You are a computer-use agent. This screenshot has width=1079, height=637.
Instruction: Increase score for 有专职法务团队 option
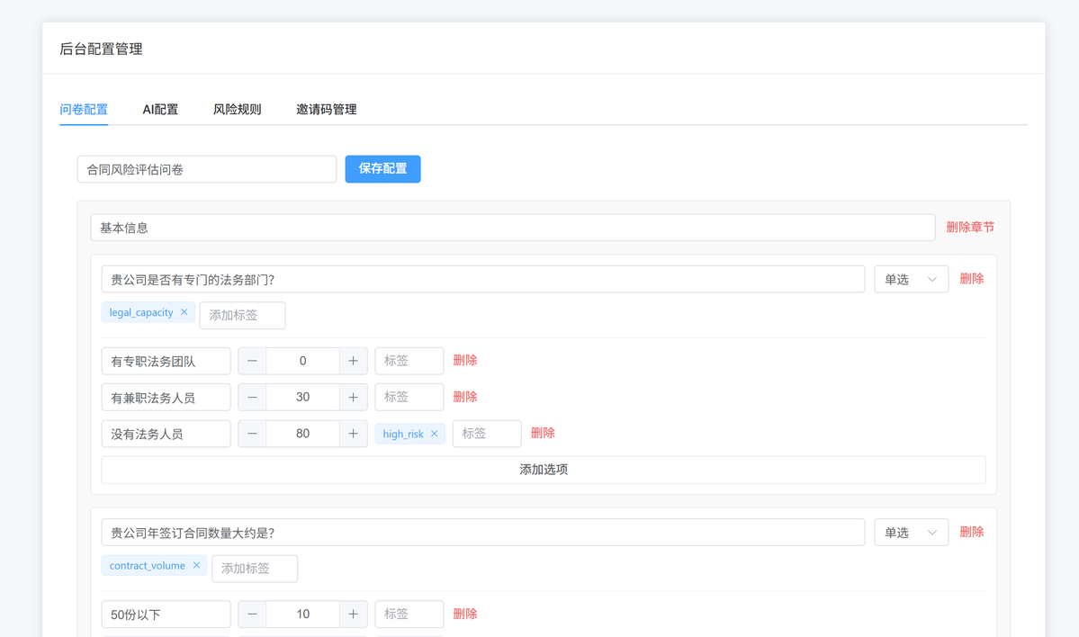[353, 361]
